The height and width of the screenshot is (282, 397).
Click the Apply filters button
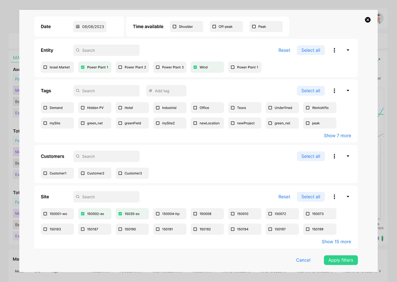tap(340, 260)
